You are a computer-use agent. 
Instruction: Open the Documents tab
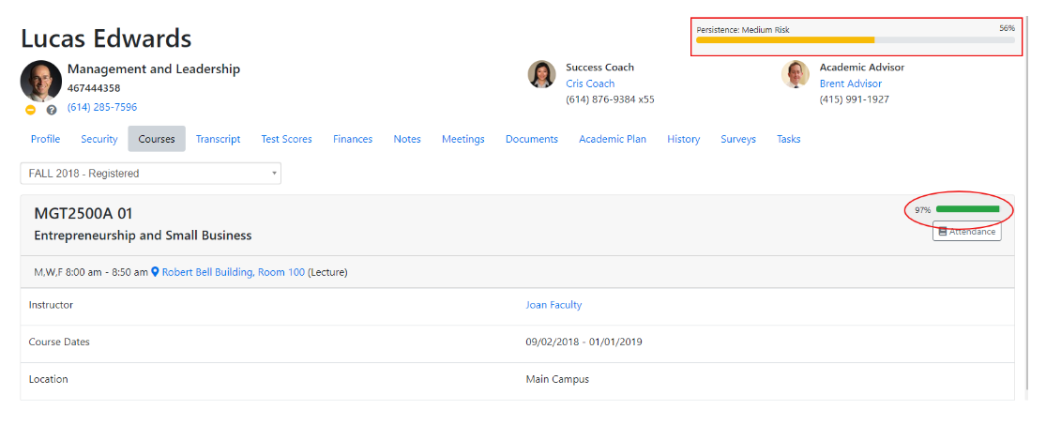532,139
